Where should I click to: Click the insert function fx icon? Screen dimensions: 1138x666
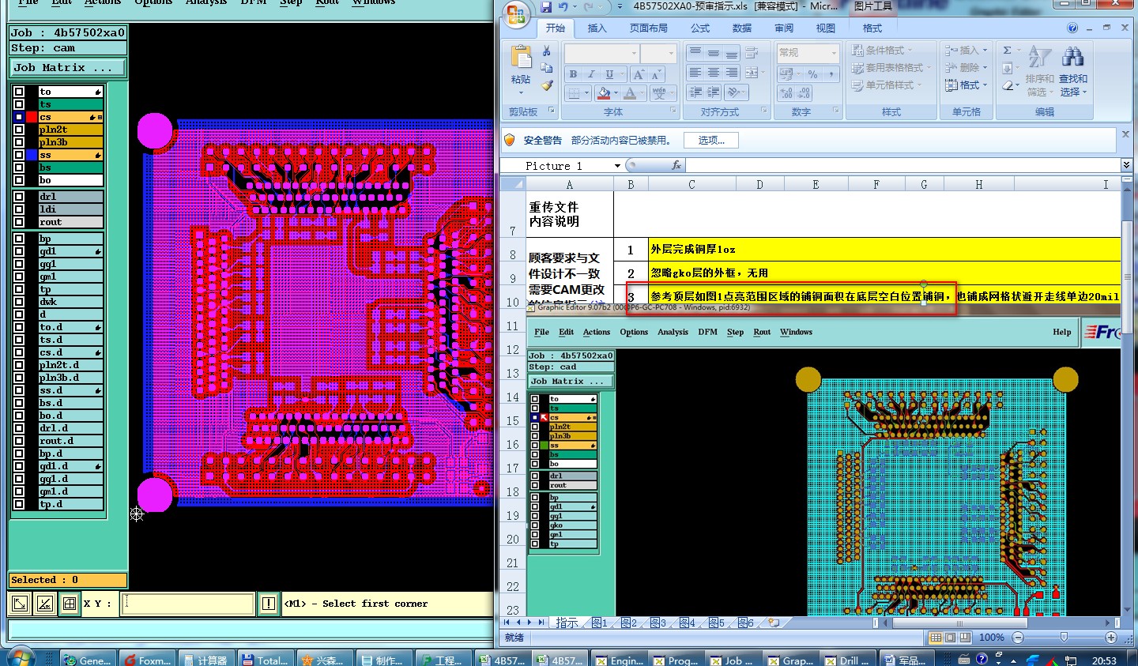click(676, 165)
